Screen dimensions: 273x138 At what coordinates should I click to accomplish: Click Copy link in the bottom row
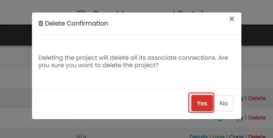pyautogui.click(x=236, y=137)
